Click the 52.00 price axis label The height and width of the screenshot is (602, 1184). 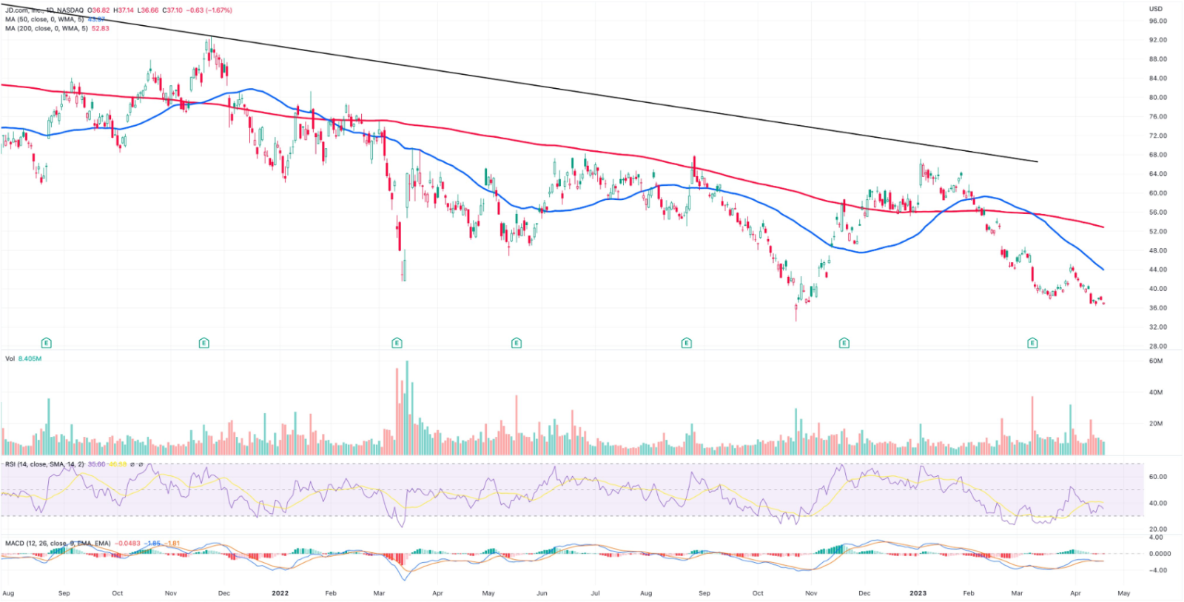[x=1157, y=232]
